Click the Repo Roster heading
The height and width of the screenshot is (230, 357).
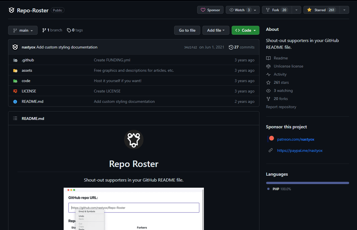tap(134, 164)
